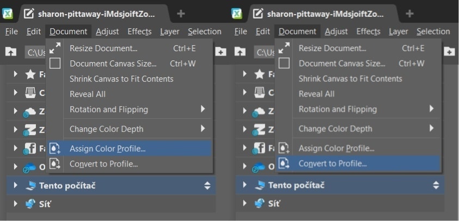Open File menu in left screenshot
The height and width of the screenshot is (221, 459).
11,32
